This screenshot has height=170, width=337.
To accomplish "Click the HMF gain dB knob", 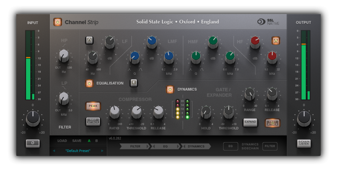I will [x=213, y=42].
